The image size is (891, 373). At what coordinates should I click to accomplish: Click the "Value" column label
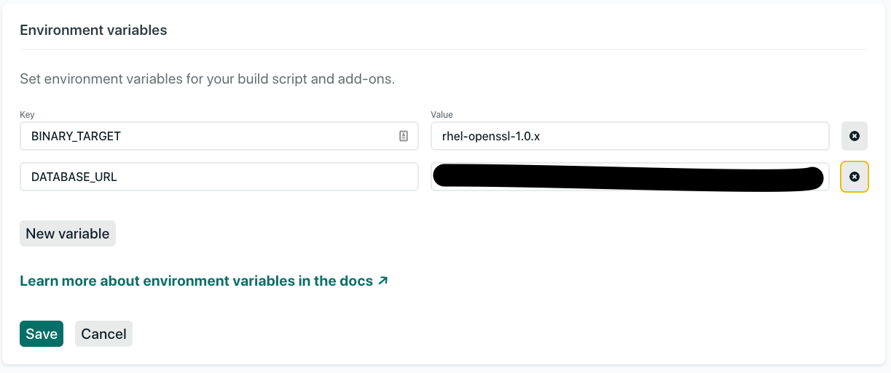click(441, 115)
